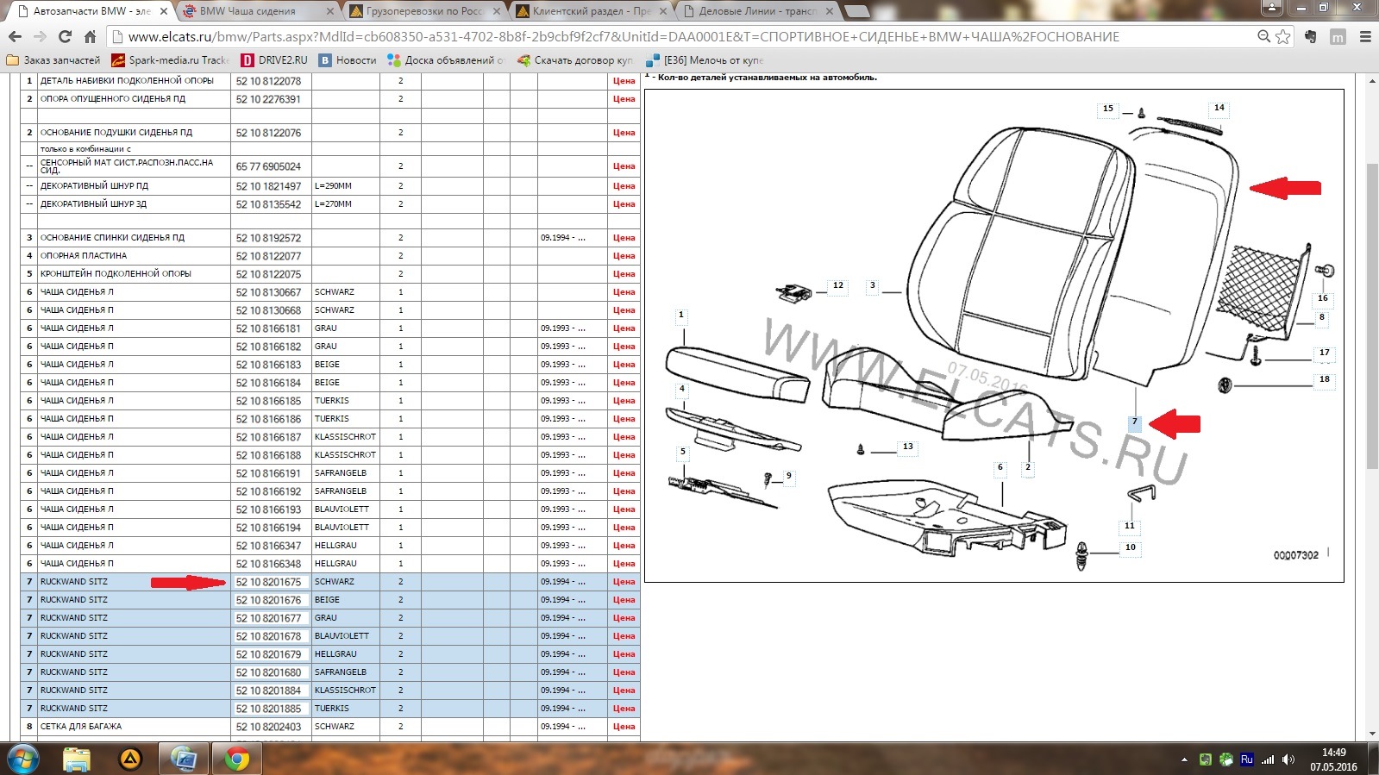This screenshot has height=775, width=1379.
Task: Close the 'Клиентский раздел' tab
Action: click(663, 11)
